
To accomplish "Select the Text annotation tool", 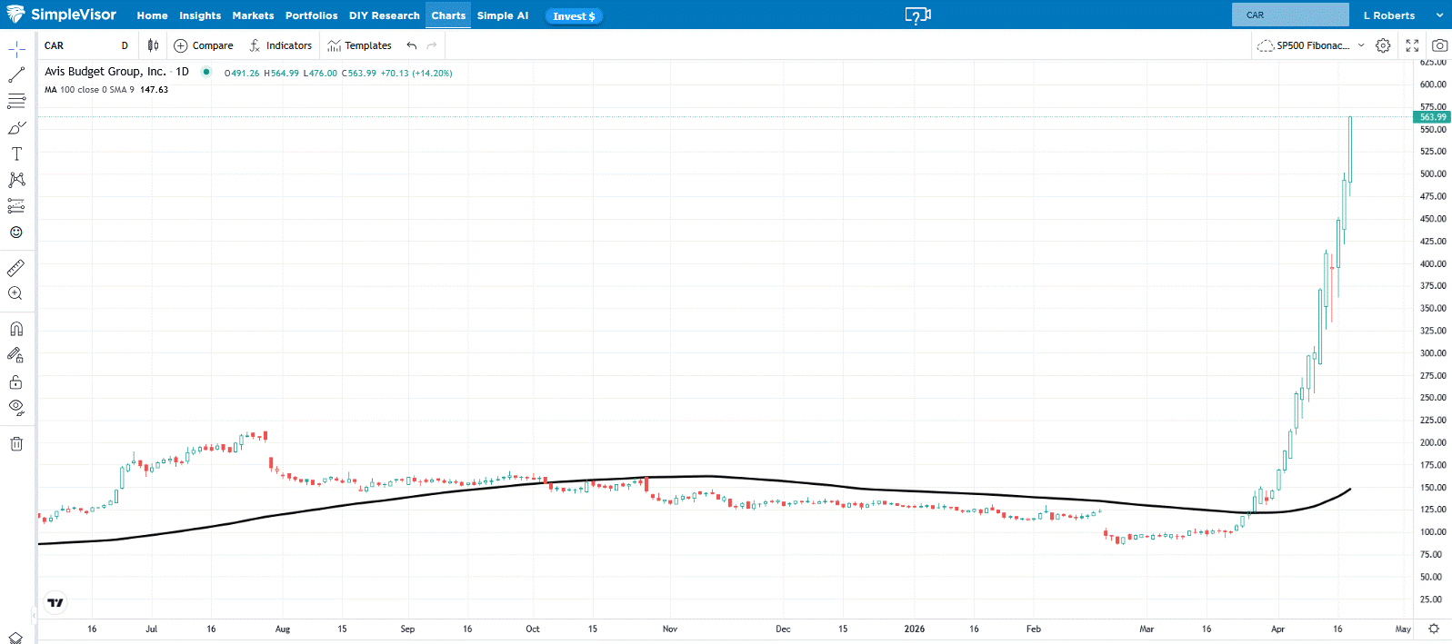I will tap(16, 154).
